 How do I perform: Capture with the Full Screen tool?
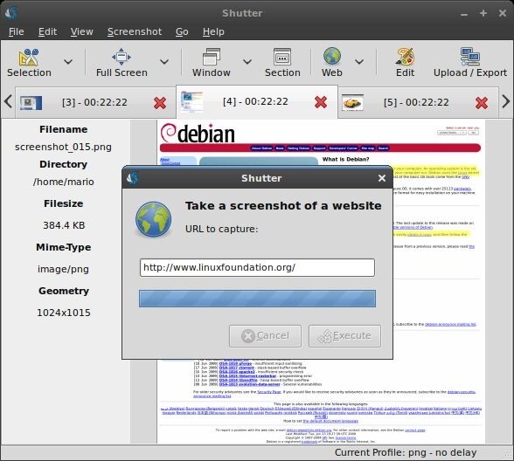[122, 57]
